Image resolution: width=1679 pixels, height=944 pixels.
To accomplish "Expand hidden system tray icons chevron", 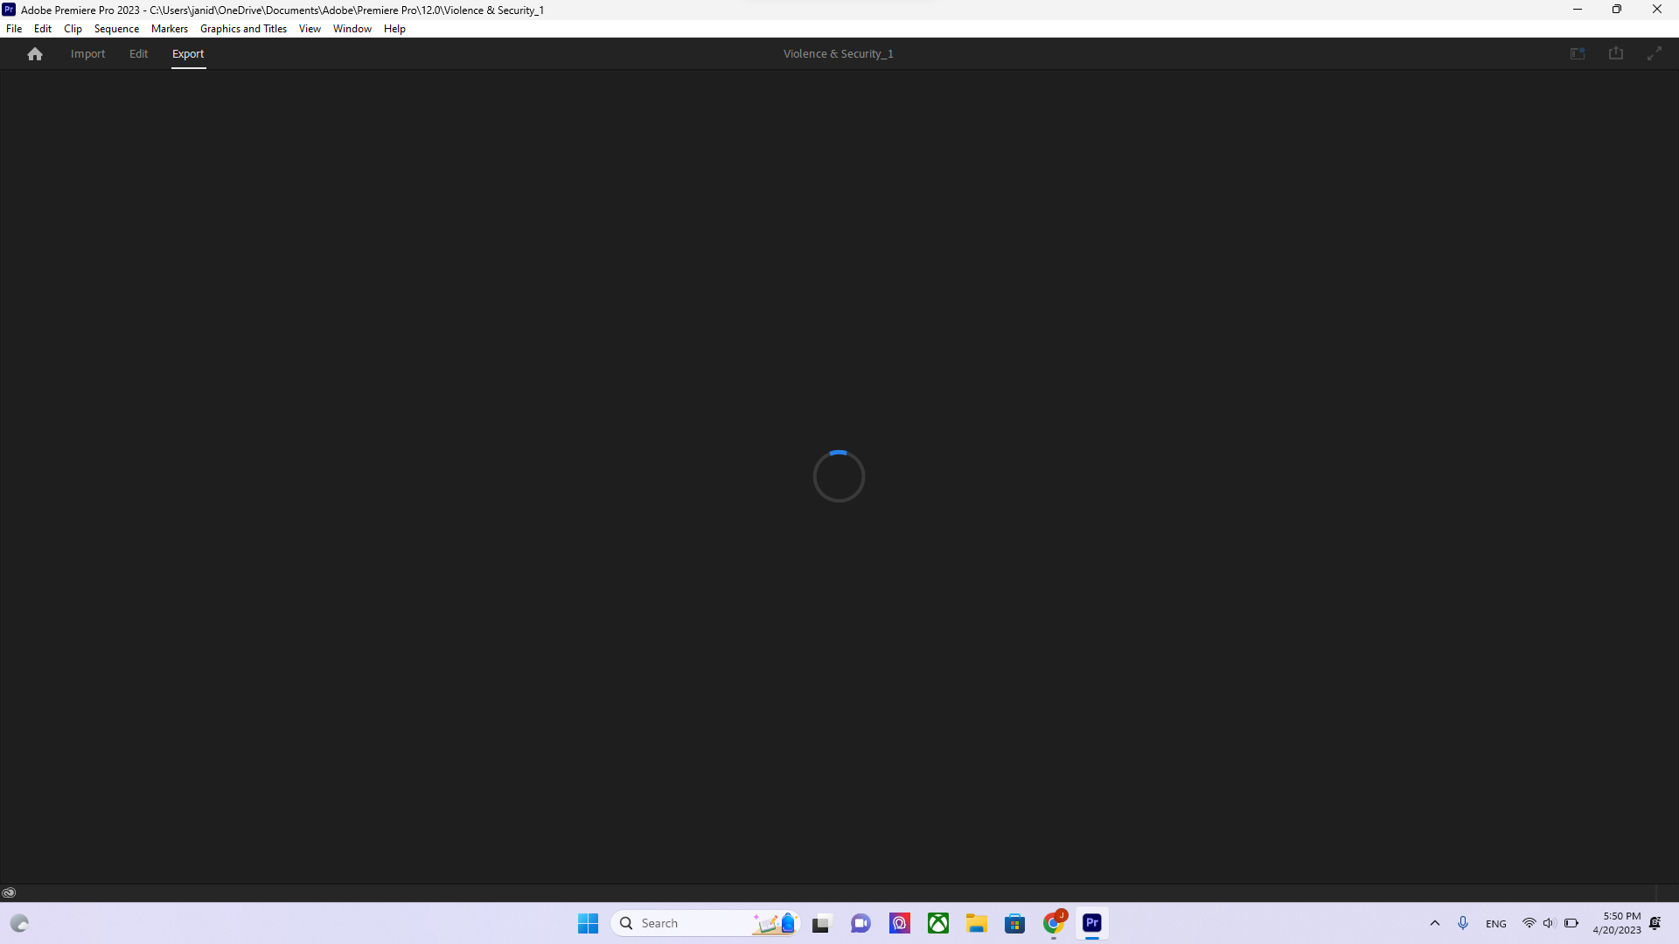I will pyautogui.click(x=1435, y=923).
